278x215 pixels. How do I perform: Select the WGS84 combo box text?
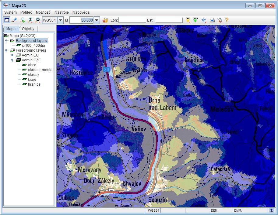[50, 20]
